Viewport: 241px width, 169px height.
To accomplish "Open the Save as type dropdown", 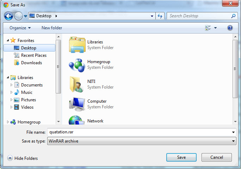I will (142, 141).
